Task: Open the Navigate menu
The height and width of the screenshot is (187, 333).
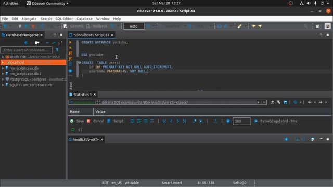Action: [29, 19]
